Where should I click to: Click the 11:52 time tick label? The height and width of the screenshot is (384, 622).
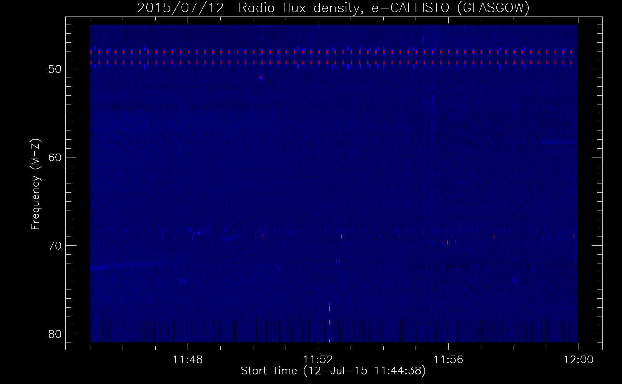tap(318, 360)
